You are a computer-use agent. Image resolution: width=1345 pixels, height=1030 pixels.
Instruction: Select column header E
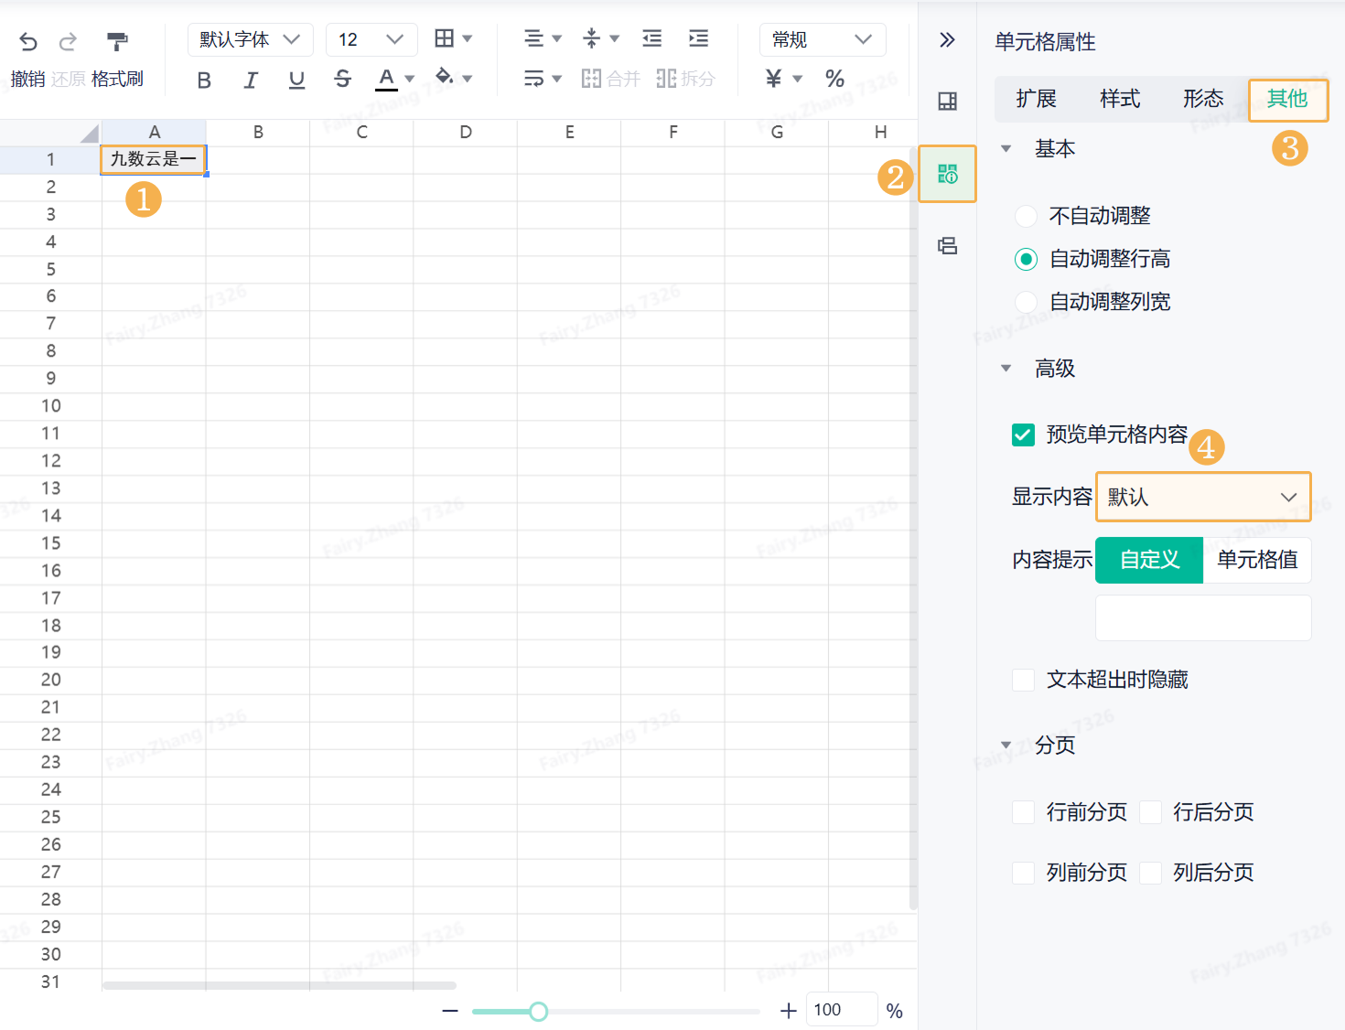click(569, 133)
